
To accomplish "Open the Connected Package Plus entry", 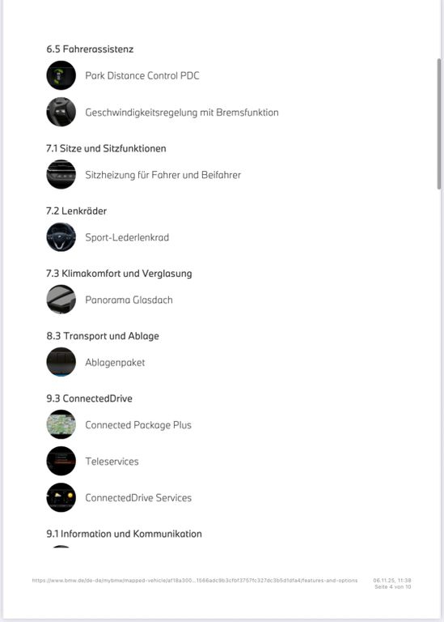I will pos(138,425).
